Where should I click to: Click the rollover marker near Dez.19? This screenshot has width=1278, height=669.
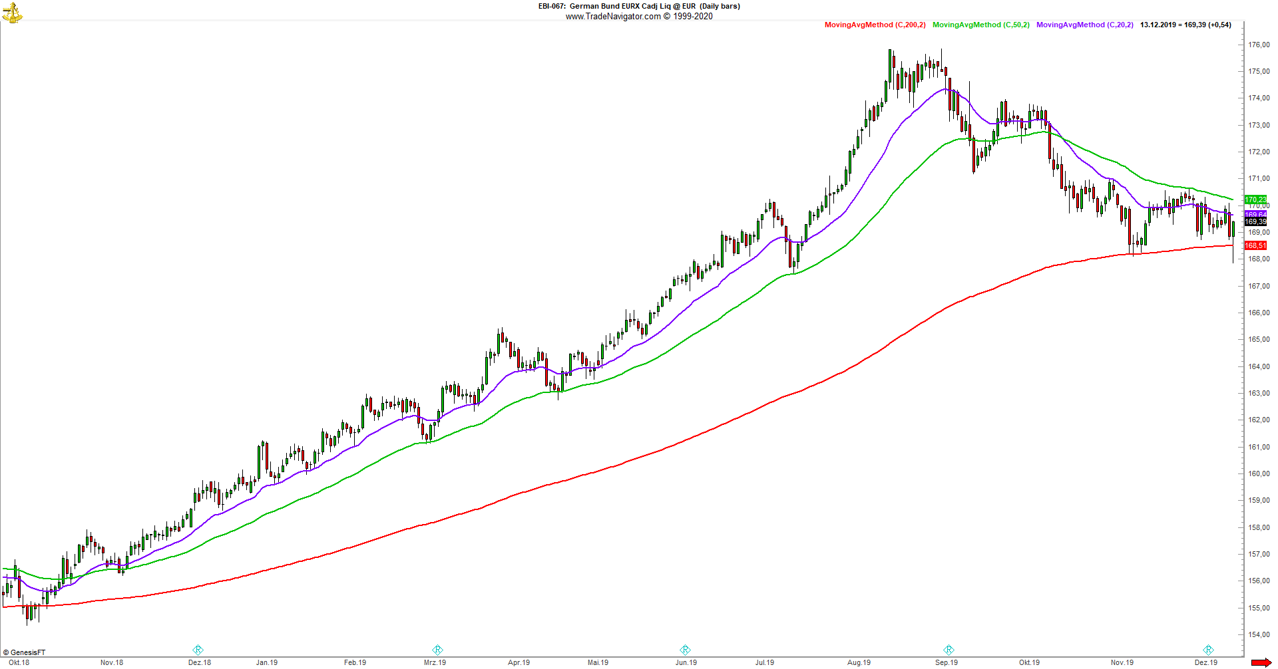[1208, 650]
